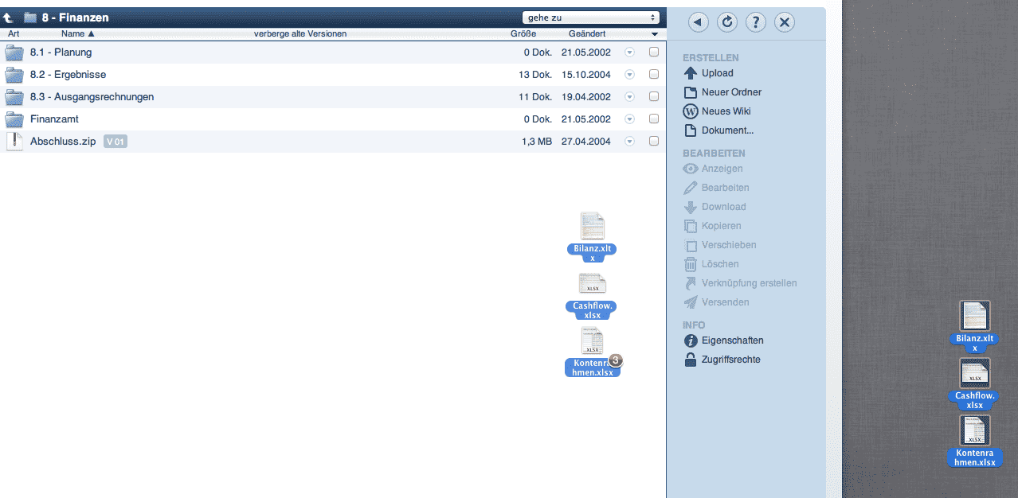Select checkbox for 8.3 - Ausgangsrechnungen
The image size is (1018, 498).
click(654, 97)
